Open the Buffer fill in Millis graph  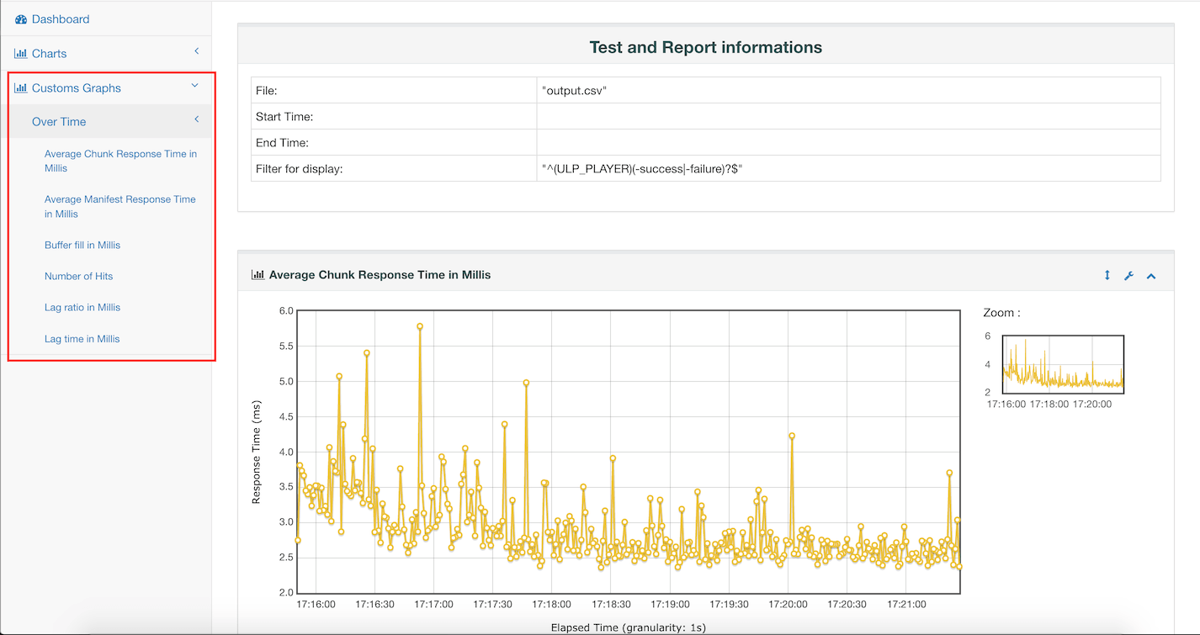tap(82, 245)
